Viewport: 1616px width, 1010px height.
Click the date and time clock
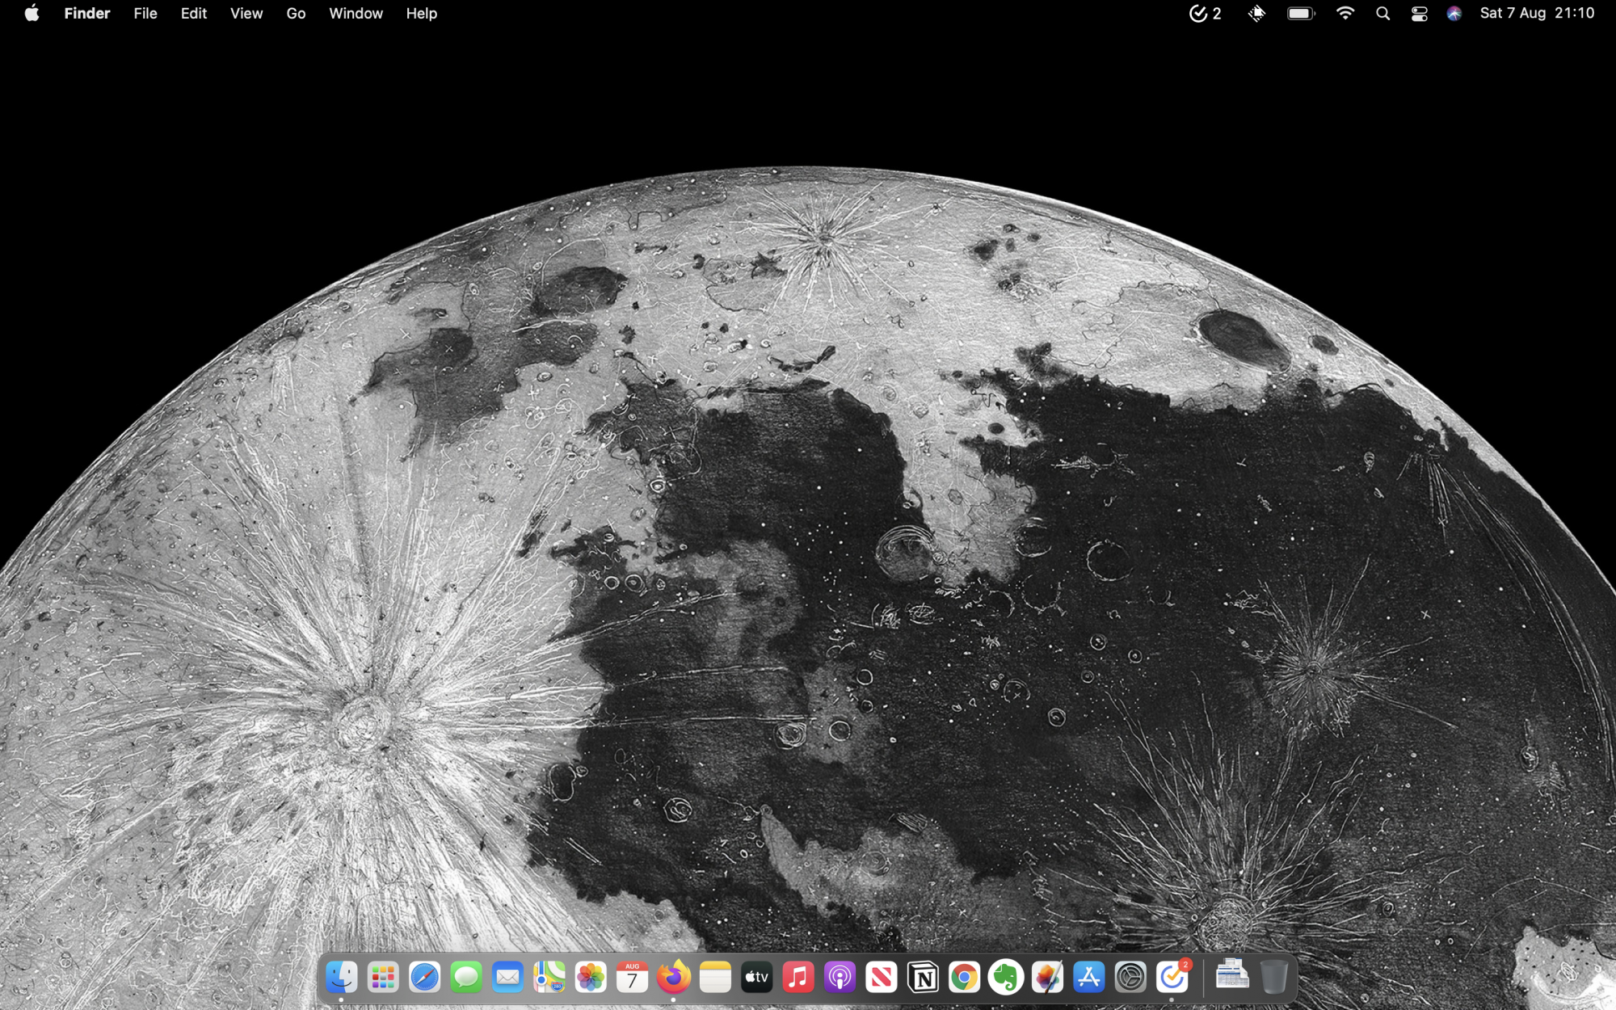coord(1537,14)
